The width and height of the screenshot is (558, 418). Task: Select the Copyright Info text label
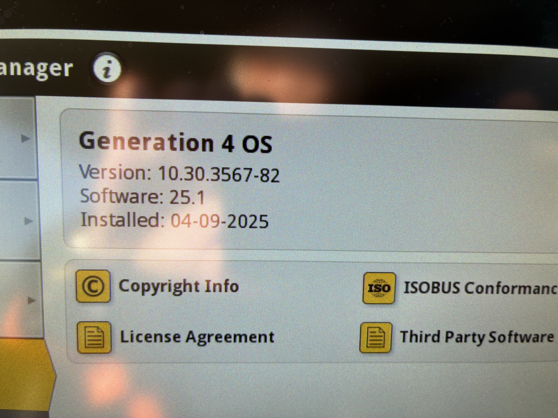tap(179, 286)
